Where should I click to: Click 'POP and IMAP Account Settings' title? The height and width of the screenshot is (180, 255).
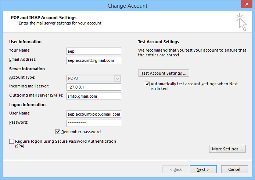pos(44,18)
